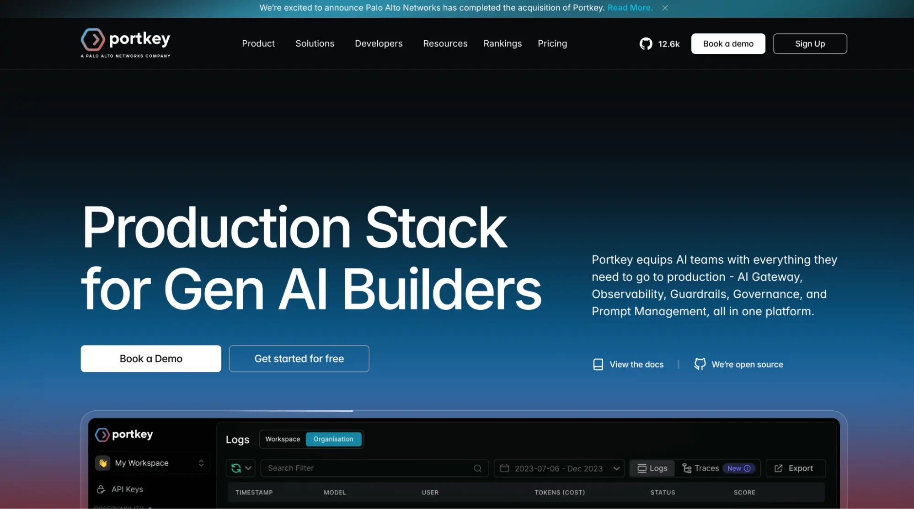Click Get started for free
The width and height of the screenshot is (914, 509).
point(299,359)
